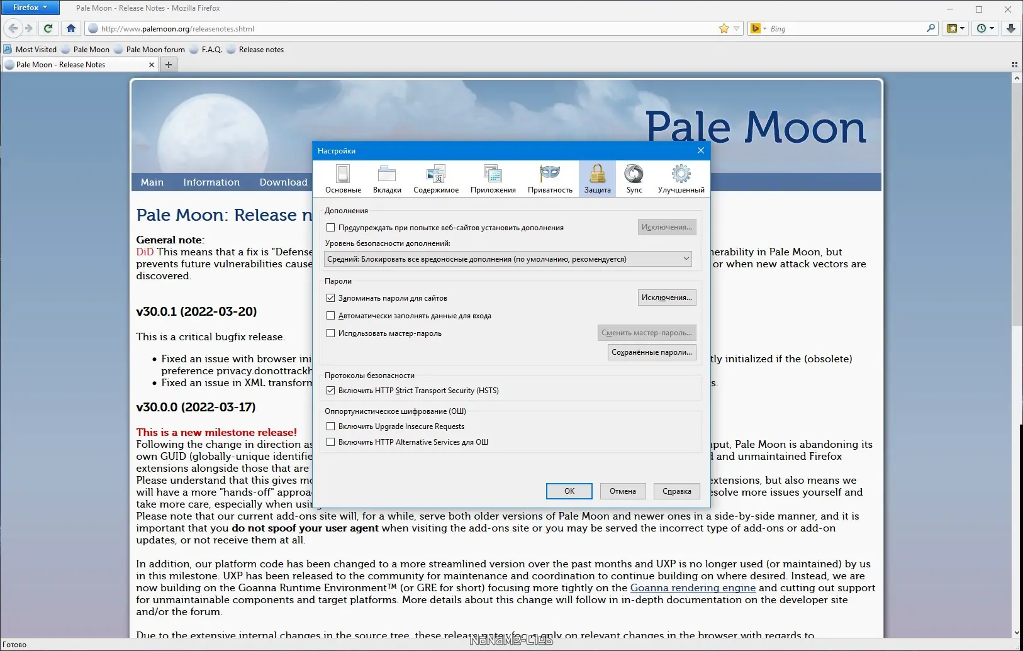Follow the Goanna rendering engine link
Viewport: 1023px width, 651px height.
click(693, 588)
